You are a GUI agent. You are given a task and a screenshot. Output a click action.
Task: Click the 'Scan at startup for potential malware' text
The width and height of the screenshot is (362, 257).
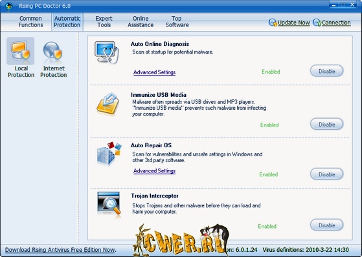(x=172, y=52)
